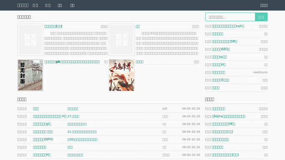Click the search input field
Image resolution: width=285 pixels, height=160 pixels.
pyautogui.click(x=230, y=17)
